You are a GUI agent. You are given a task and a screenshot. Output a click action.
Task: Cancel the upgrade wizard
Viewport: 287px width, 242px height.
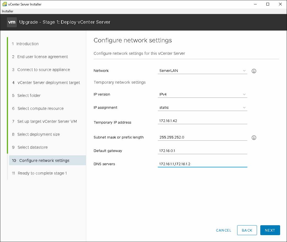pyautogui.click(x=224, y=230)
